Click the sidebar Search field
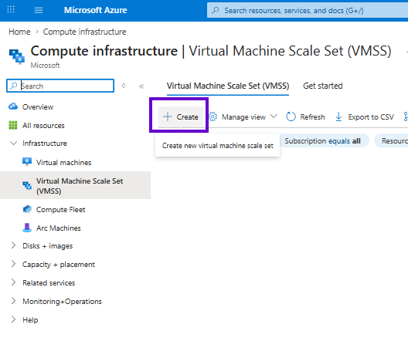Viewport: 408px width, 358px height. click(x=60, y=86)
